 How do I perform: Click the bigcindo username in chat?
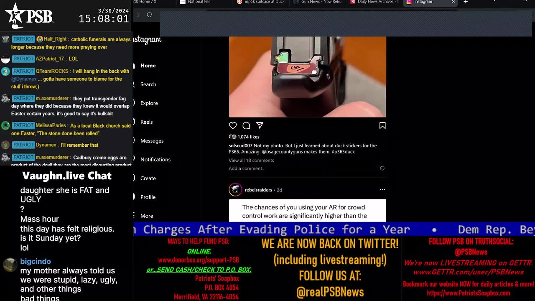click(x=36, y=261)
